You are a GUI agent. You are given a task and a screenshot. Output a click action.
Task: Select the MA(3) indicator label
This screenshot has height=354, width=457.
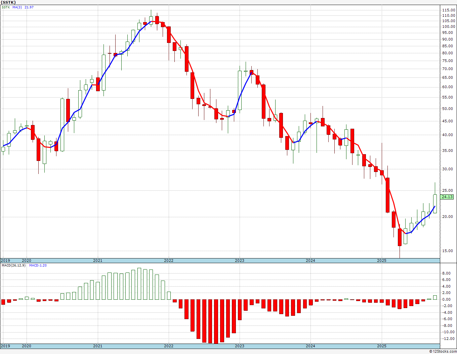click(x=17, y=7)
